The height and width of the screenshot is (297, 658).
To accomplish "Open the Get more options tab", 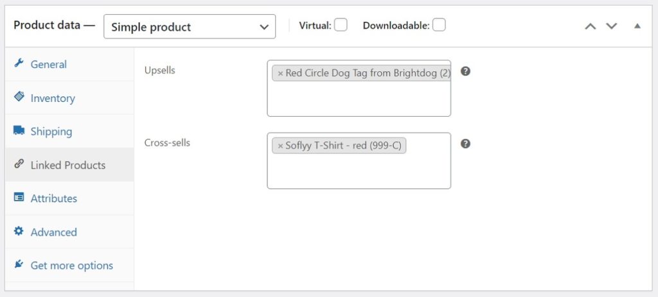I will (x=69, y=265).
